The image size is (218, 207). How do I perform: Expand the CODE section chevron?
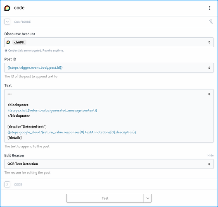pos(7,184)
